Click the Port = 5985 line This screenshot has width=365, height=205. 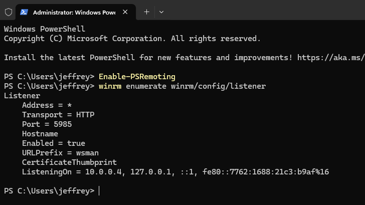(x=47, y=124)
